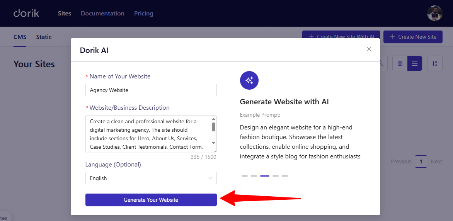
Task: Select the fifth example prompt indicator
Action: click(285, 176)
